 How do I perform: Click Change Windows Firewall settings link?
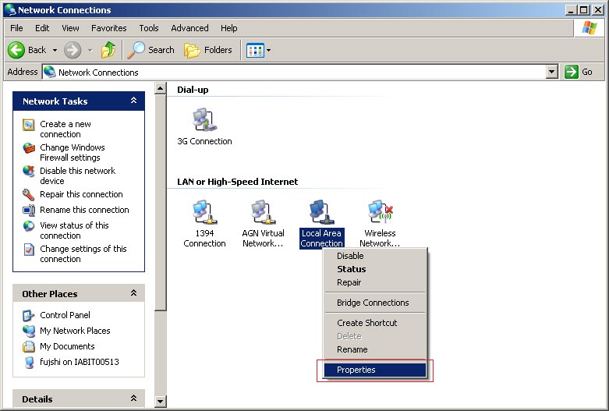click(x=73, y=152)
